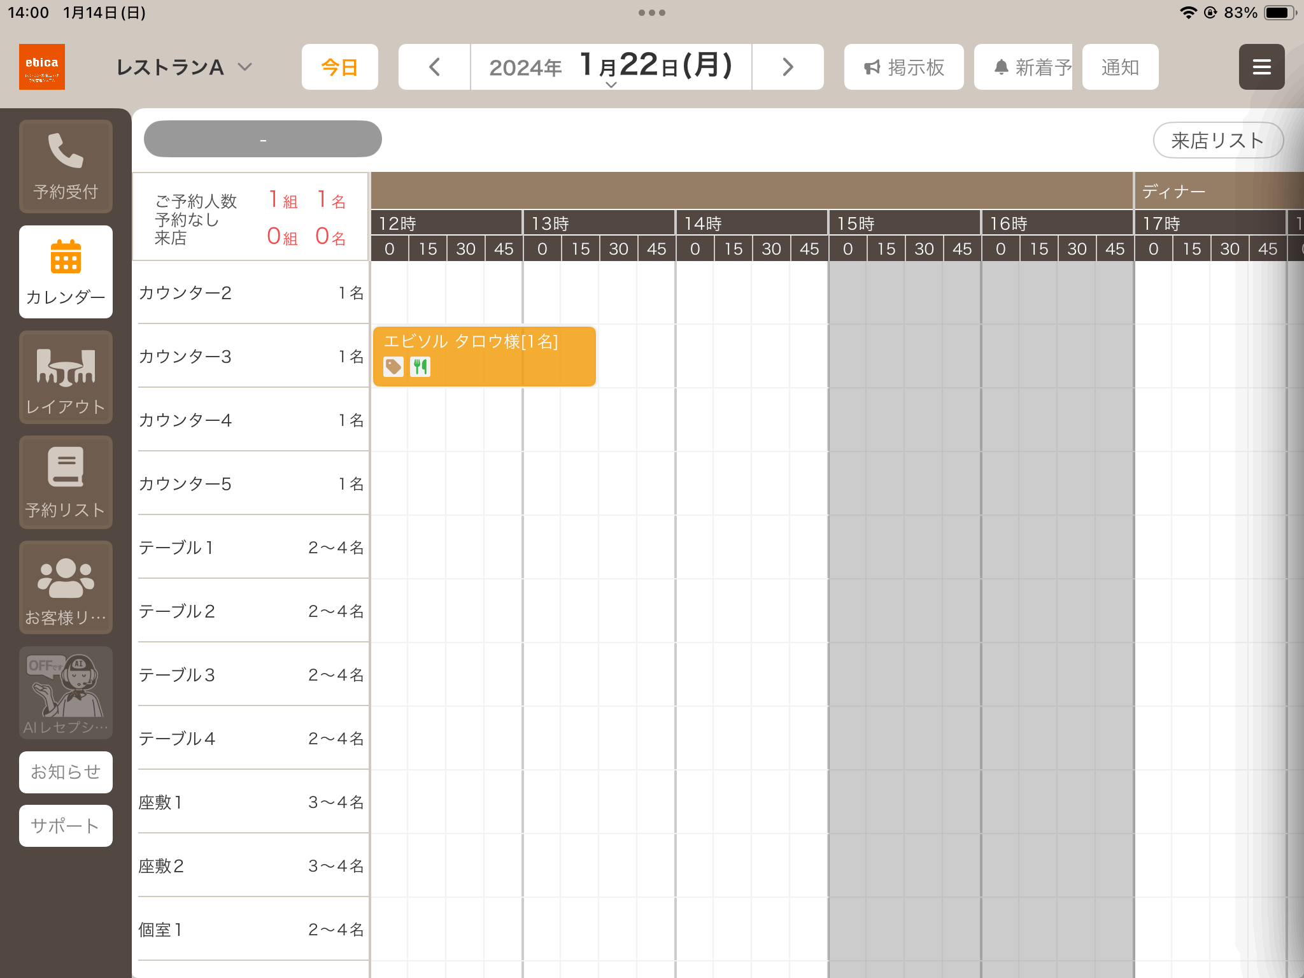Viewport: 1304px width, 978px height.
Task: Tap the battery status icon
Action: (1280, 13)
